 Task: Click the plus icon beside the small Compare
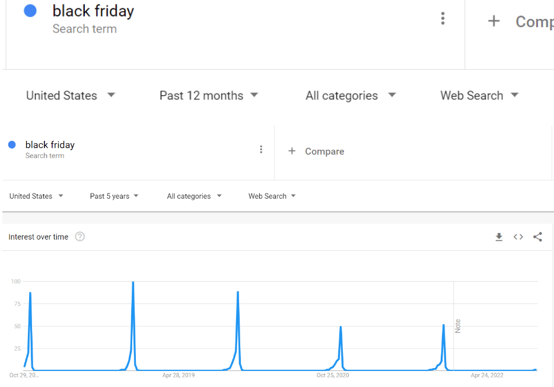[292, 151]
